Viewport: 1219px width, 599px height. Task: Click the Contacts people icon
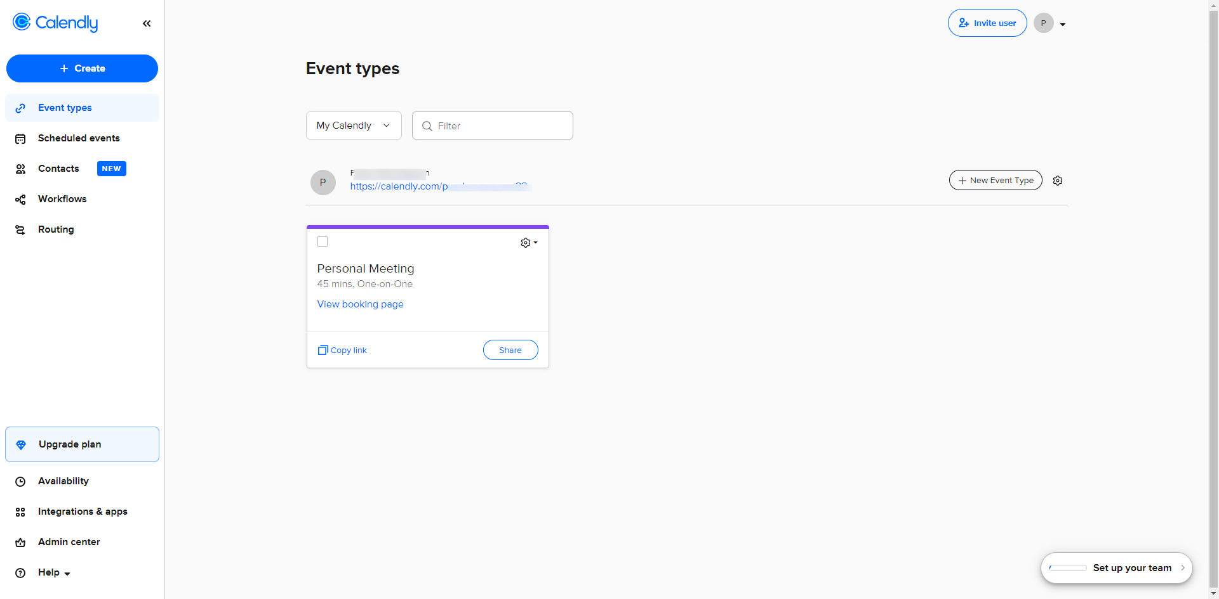[x=20, y=169]
